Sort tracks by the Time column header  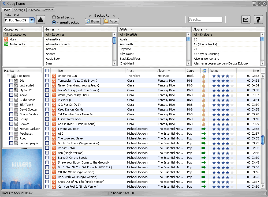pos(248,71)
